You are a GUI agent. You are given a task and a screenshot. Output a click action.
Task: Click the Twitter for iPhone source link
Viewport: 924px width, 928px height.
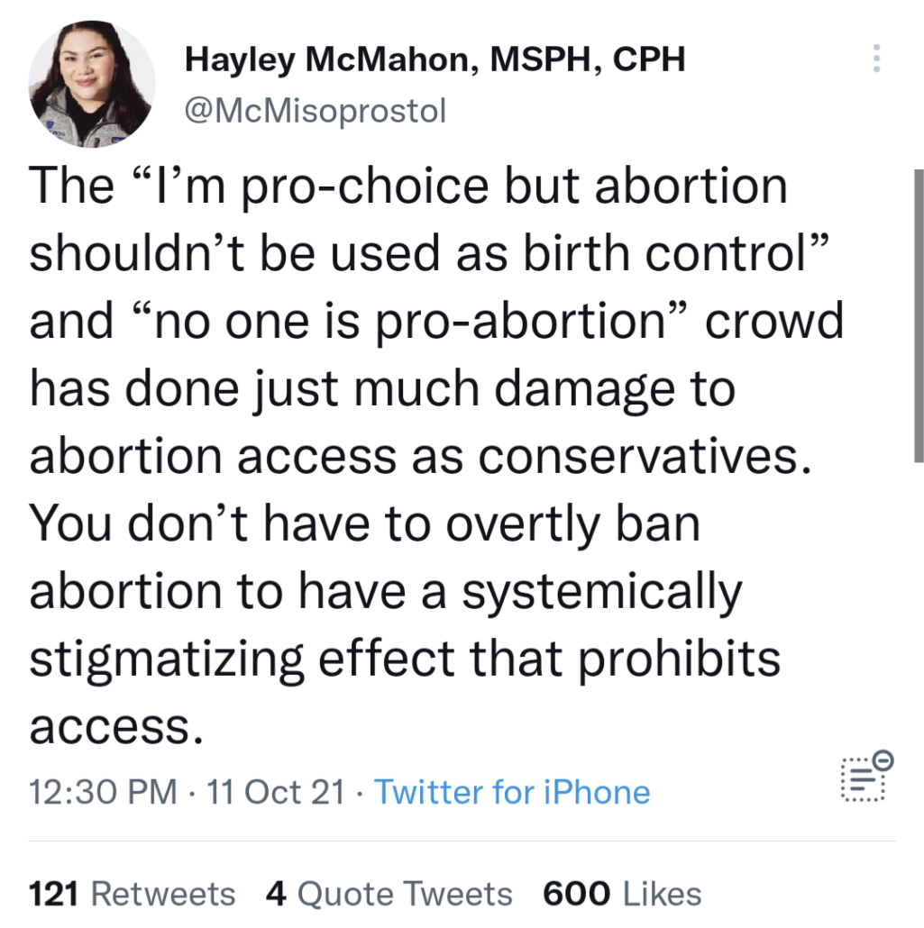pyautogui.click(x=511, y=792)
